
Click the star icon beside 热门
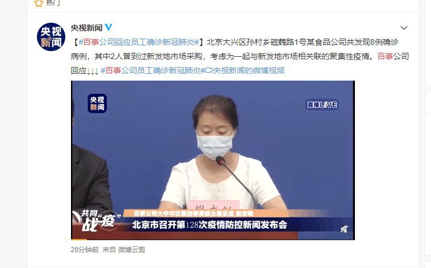point(39,3)
